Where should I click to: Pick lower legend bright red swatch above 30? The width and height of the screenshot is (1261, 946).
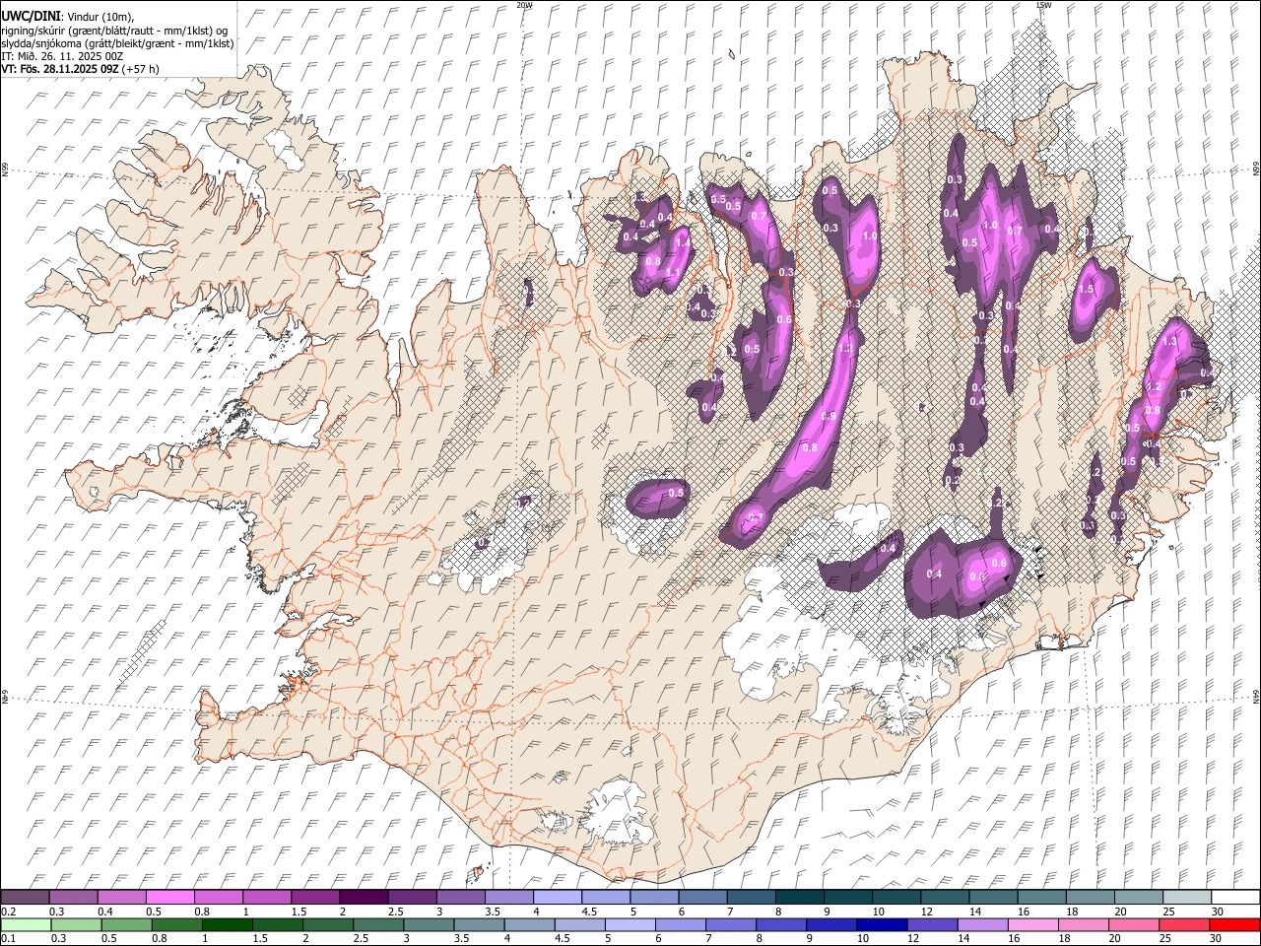click(1233, 924)
